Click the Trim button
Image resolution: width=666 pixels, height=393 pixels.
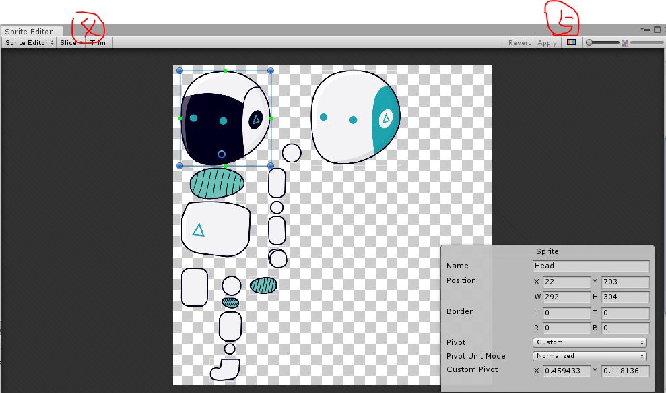tap(98, 42)
